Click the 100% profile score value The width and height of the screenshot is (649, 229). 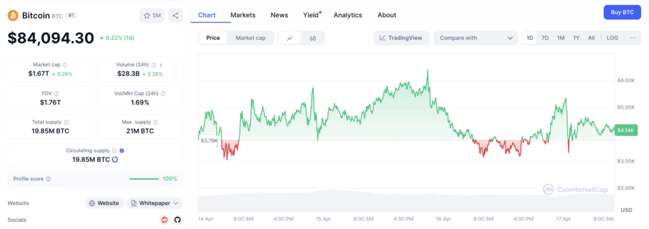tap(170, 179)
